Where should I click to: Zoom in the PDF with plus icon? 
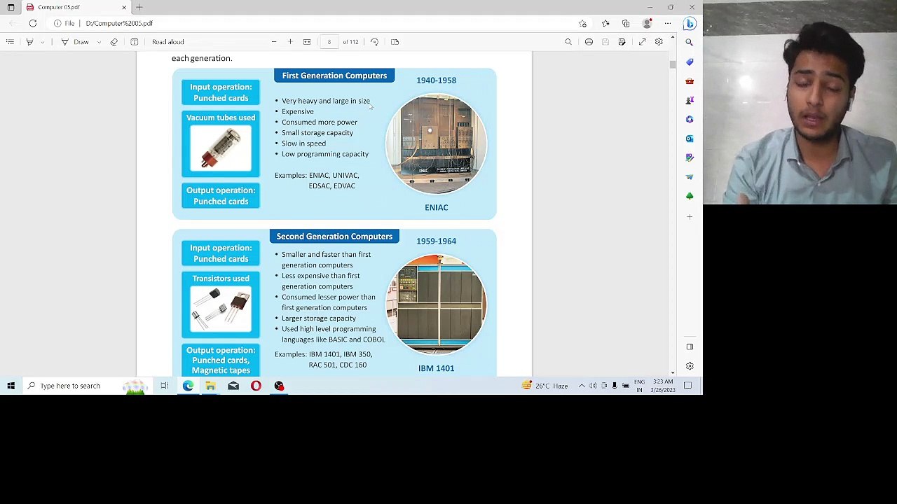[x=290, y=42]
